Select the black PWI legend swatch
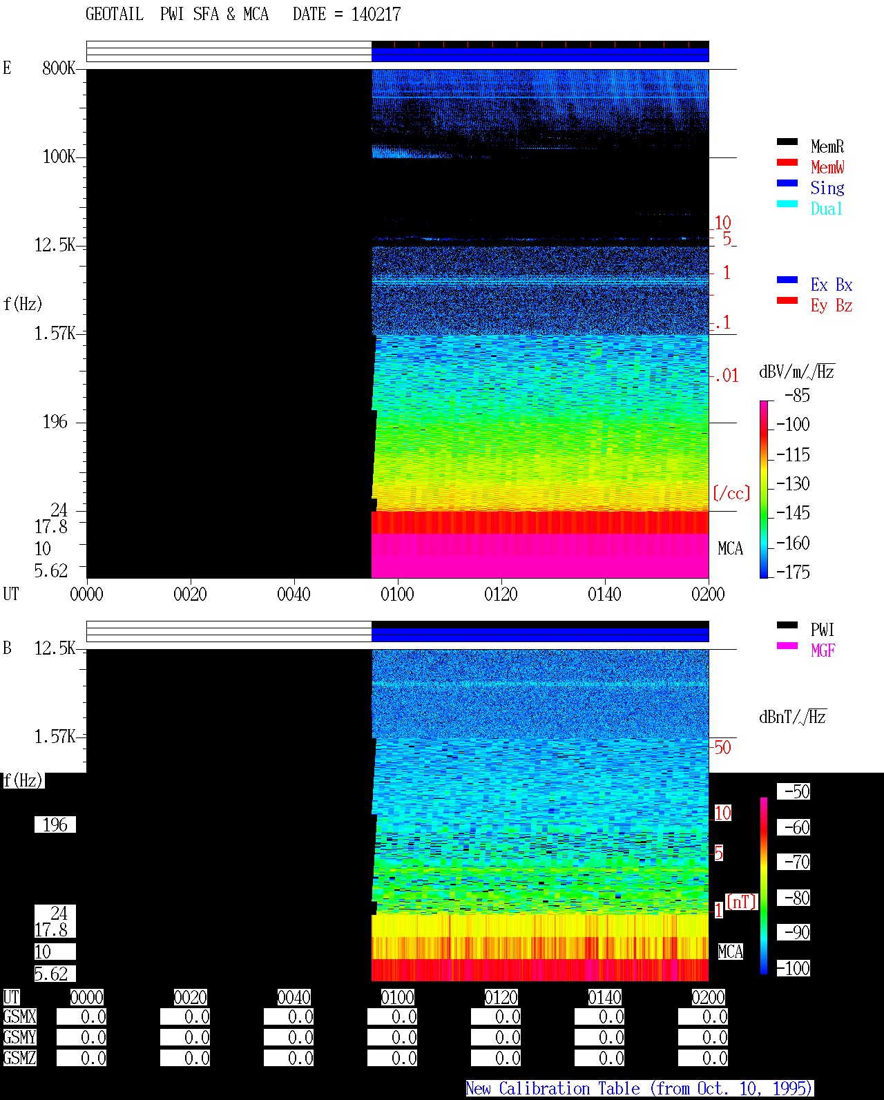Viewport: 884px width, 1100px height. (787, 625)
